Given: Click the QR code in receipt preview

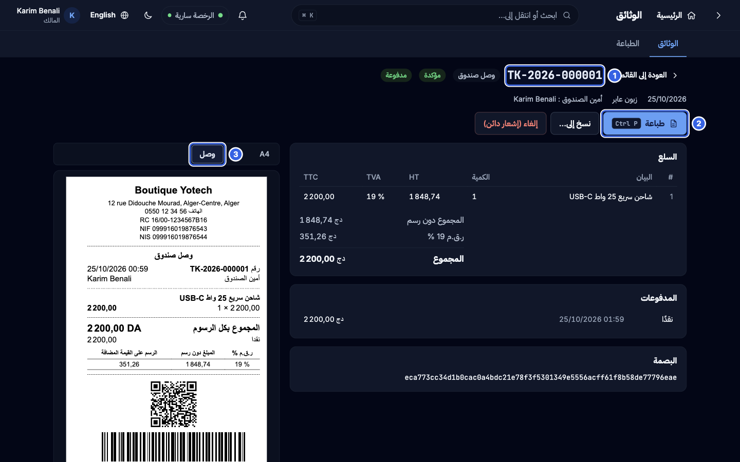Looking at the screenshot, I should point(174,404).
